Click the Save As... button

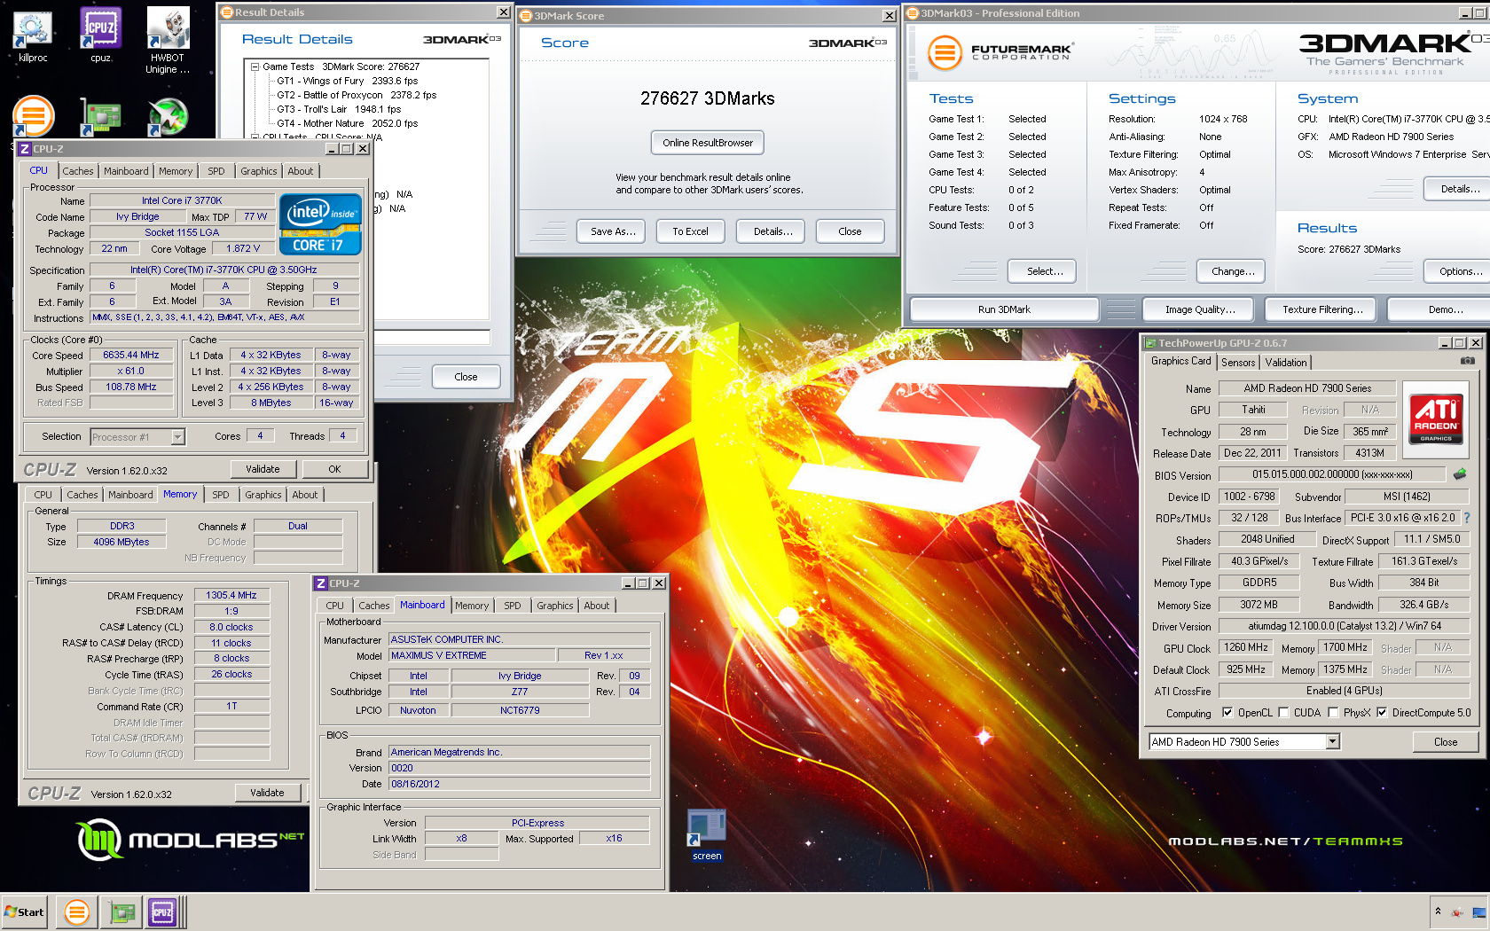point(613,231)
